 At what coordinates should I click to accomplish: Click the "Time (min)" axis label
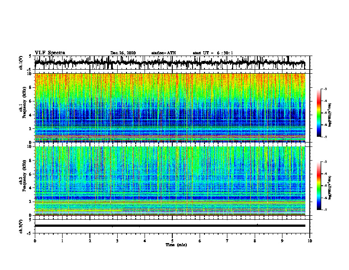point(176,245)
